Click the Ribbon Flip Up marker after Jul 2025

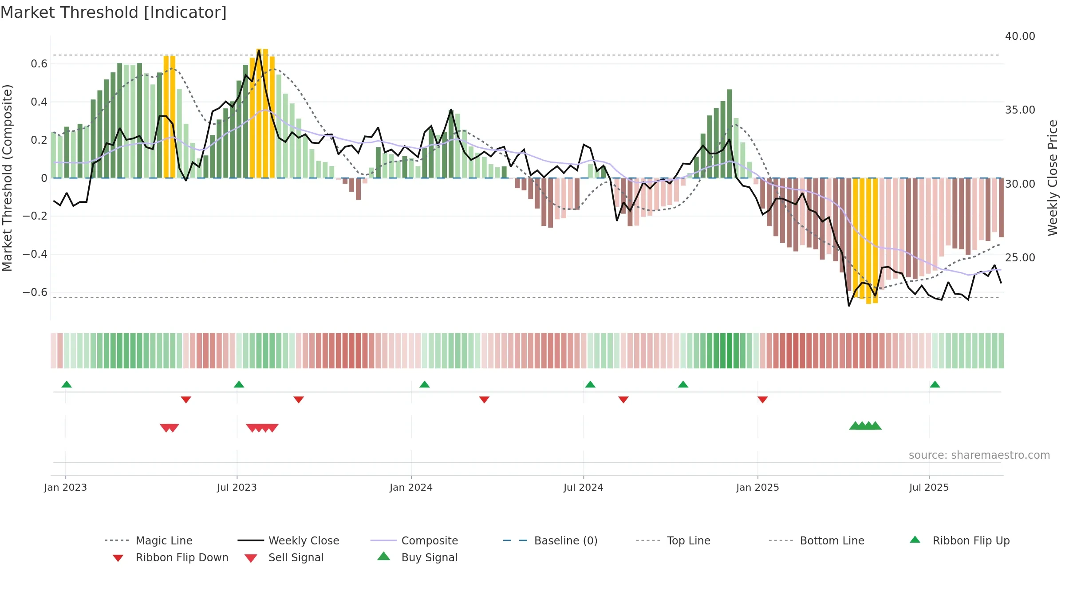click(935, 384)
